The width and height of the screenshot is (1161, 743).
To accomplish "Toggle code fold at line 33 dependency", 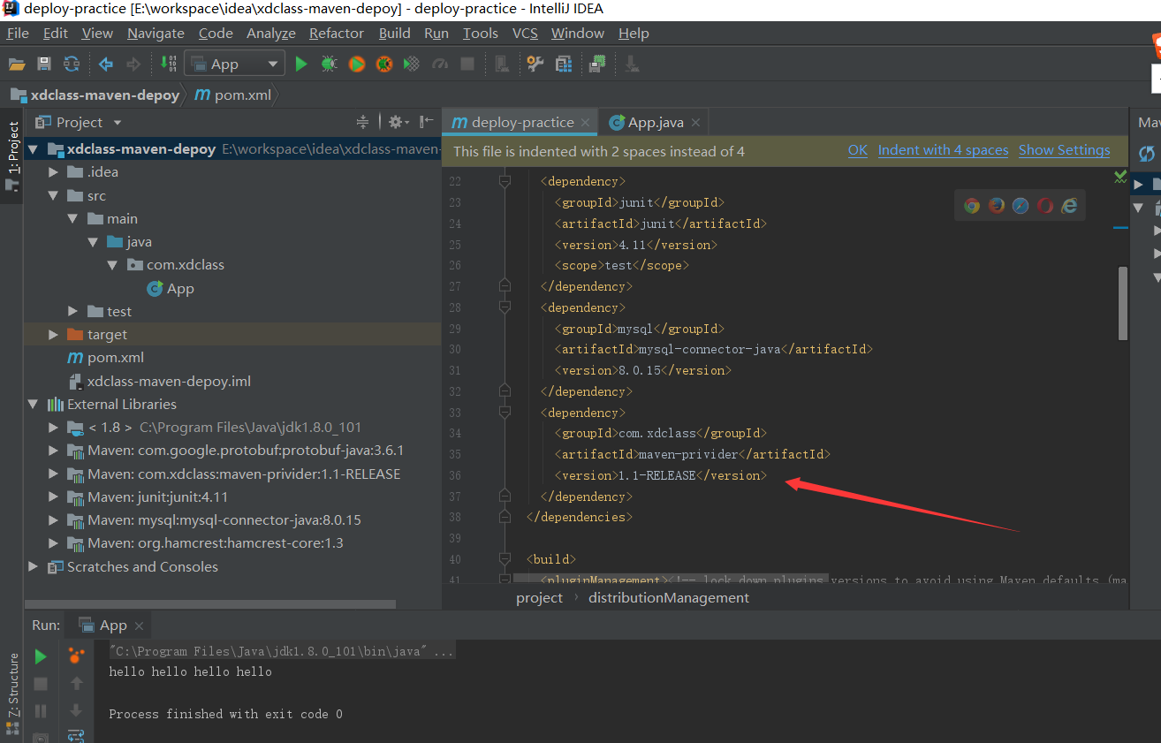I will click(x=505, y=413).
